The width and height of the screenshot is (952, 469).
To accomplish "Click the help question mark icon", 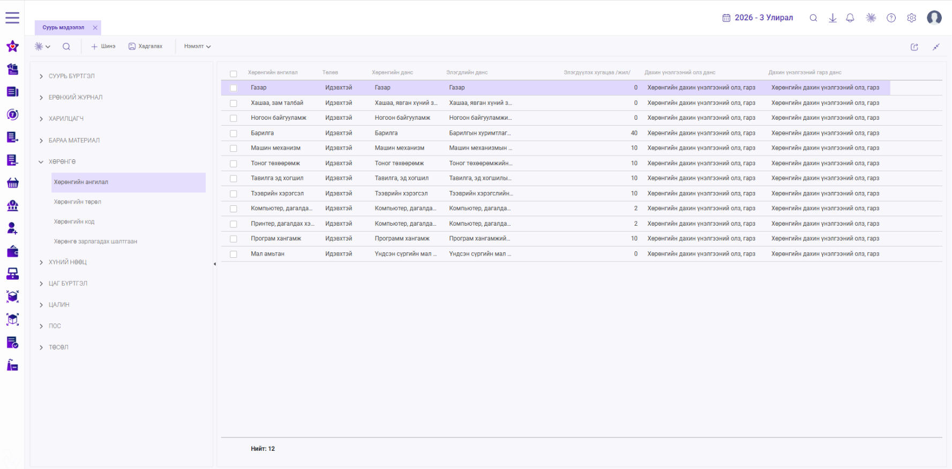I will click(x=891, y=18).
